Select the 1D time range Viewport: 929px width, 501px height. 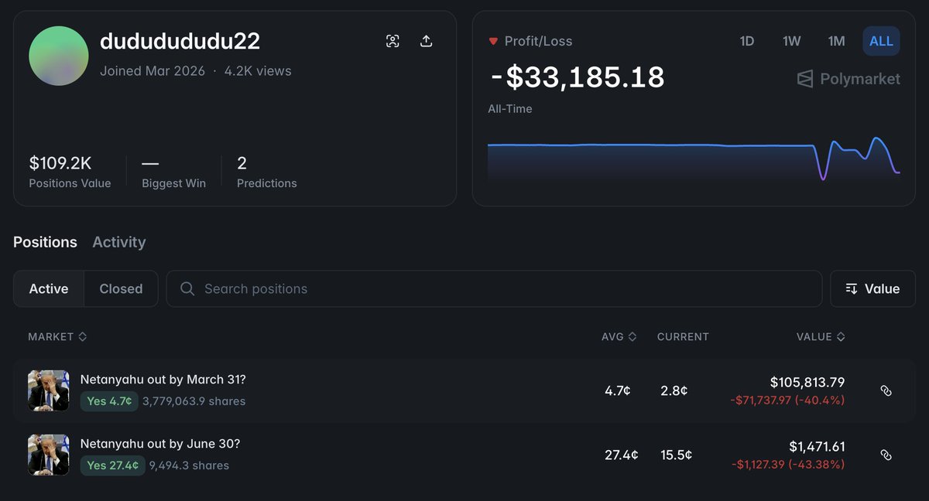[747, 41]
